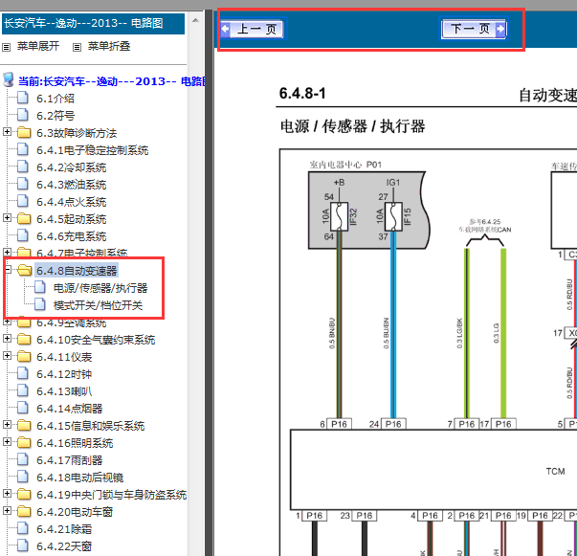Expand 6.4.16照明系统 folder
Viewport: 577px width, 556px height.
[x=7, y=442]
